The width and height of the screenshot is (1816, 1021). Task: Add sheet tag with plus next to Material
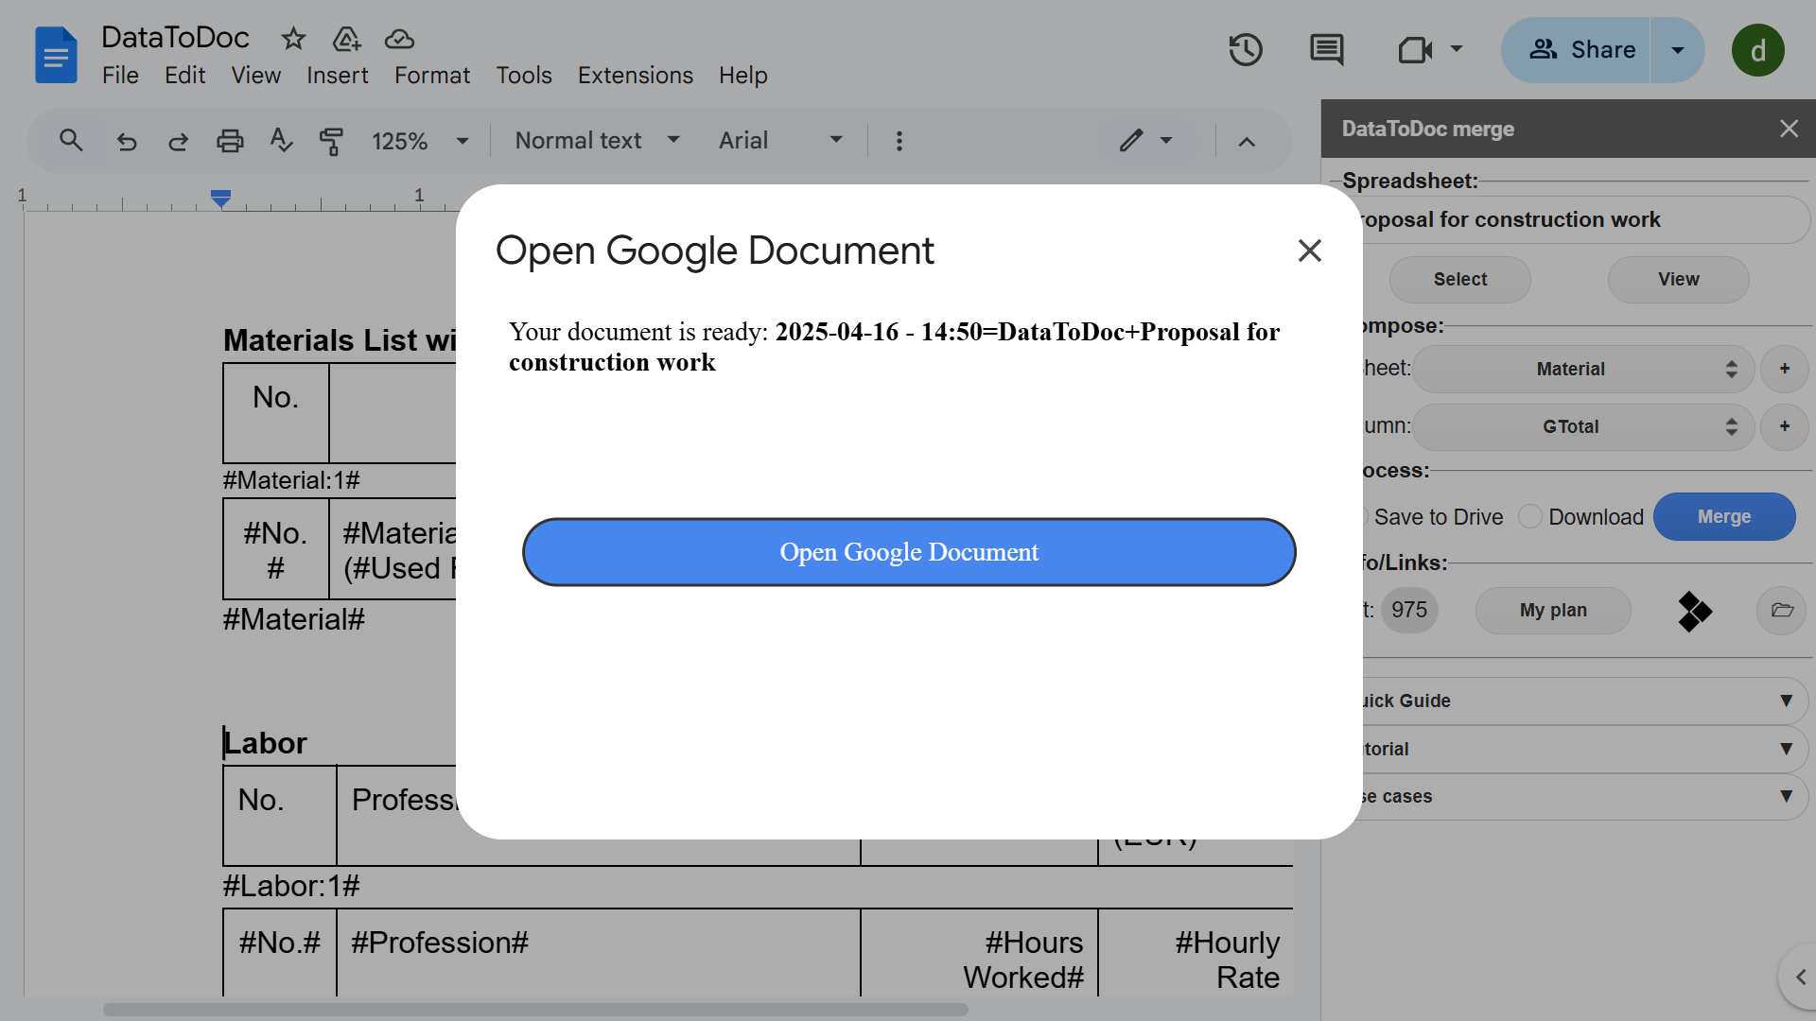(1785, 369)
